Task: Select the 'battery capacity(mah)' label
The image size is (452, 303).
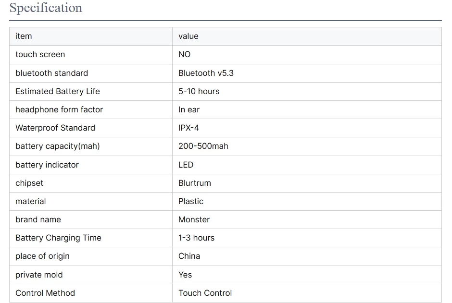Action: (58, 146)
